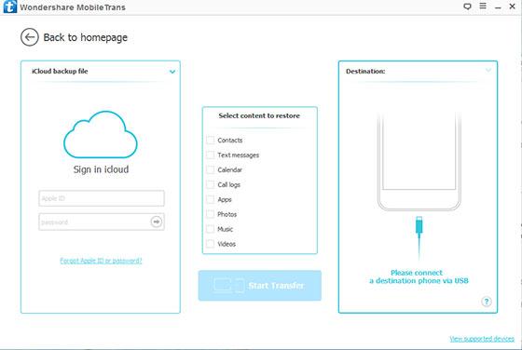
Task: Toggle the Apps checkbox
Action: click(210, 199)
